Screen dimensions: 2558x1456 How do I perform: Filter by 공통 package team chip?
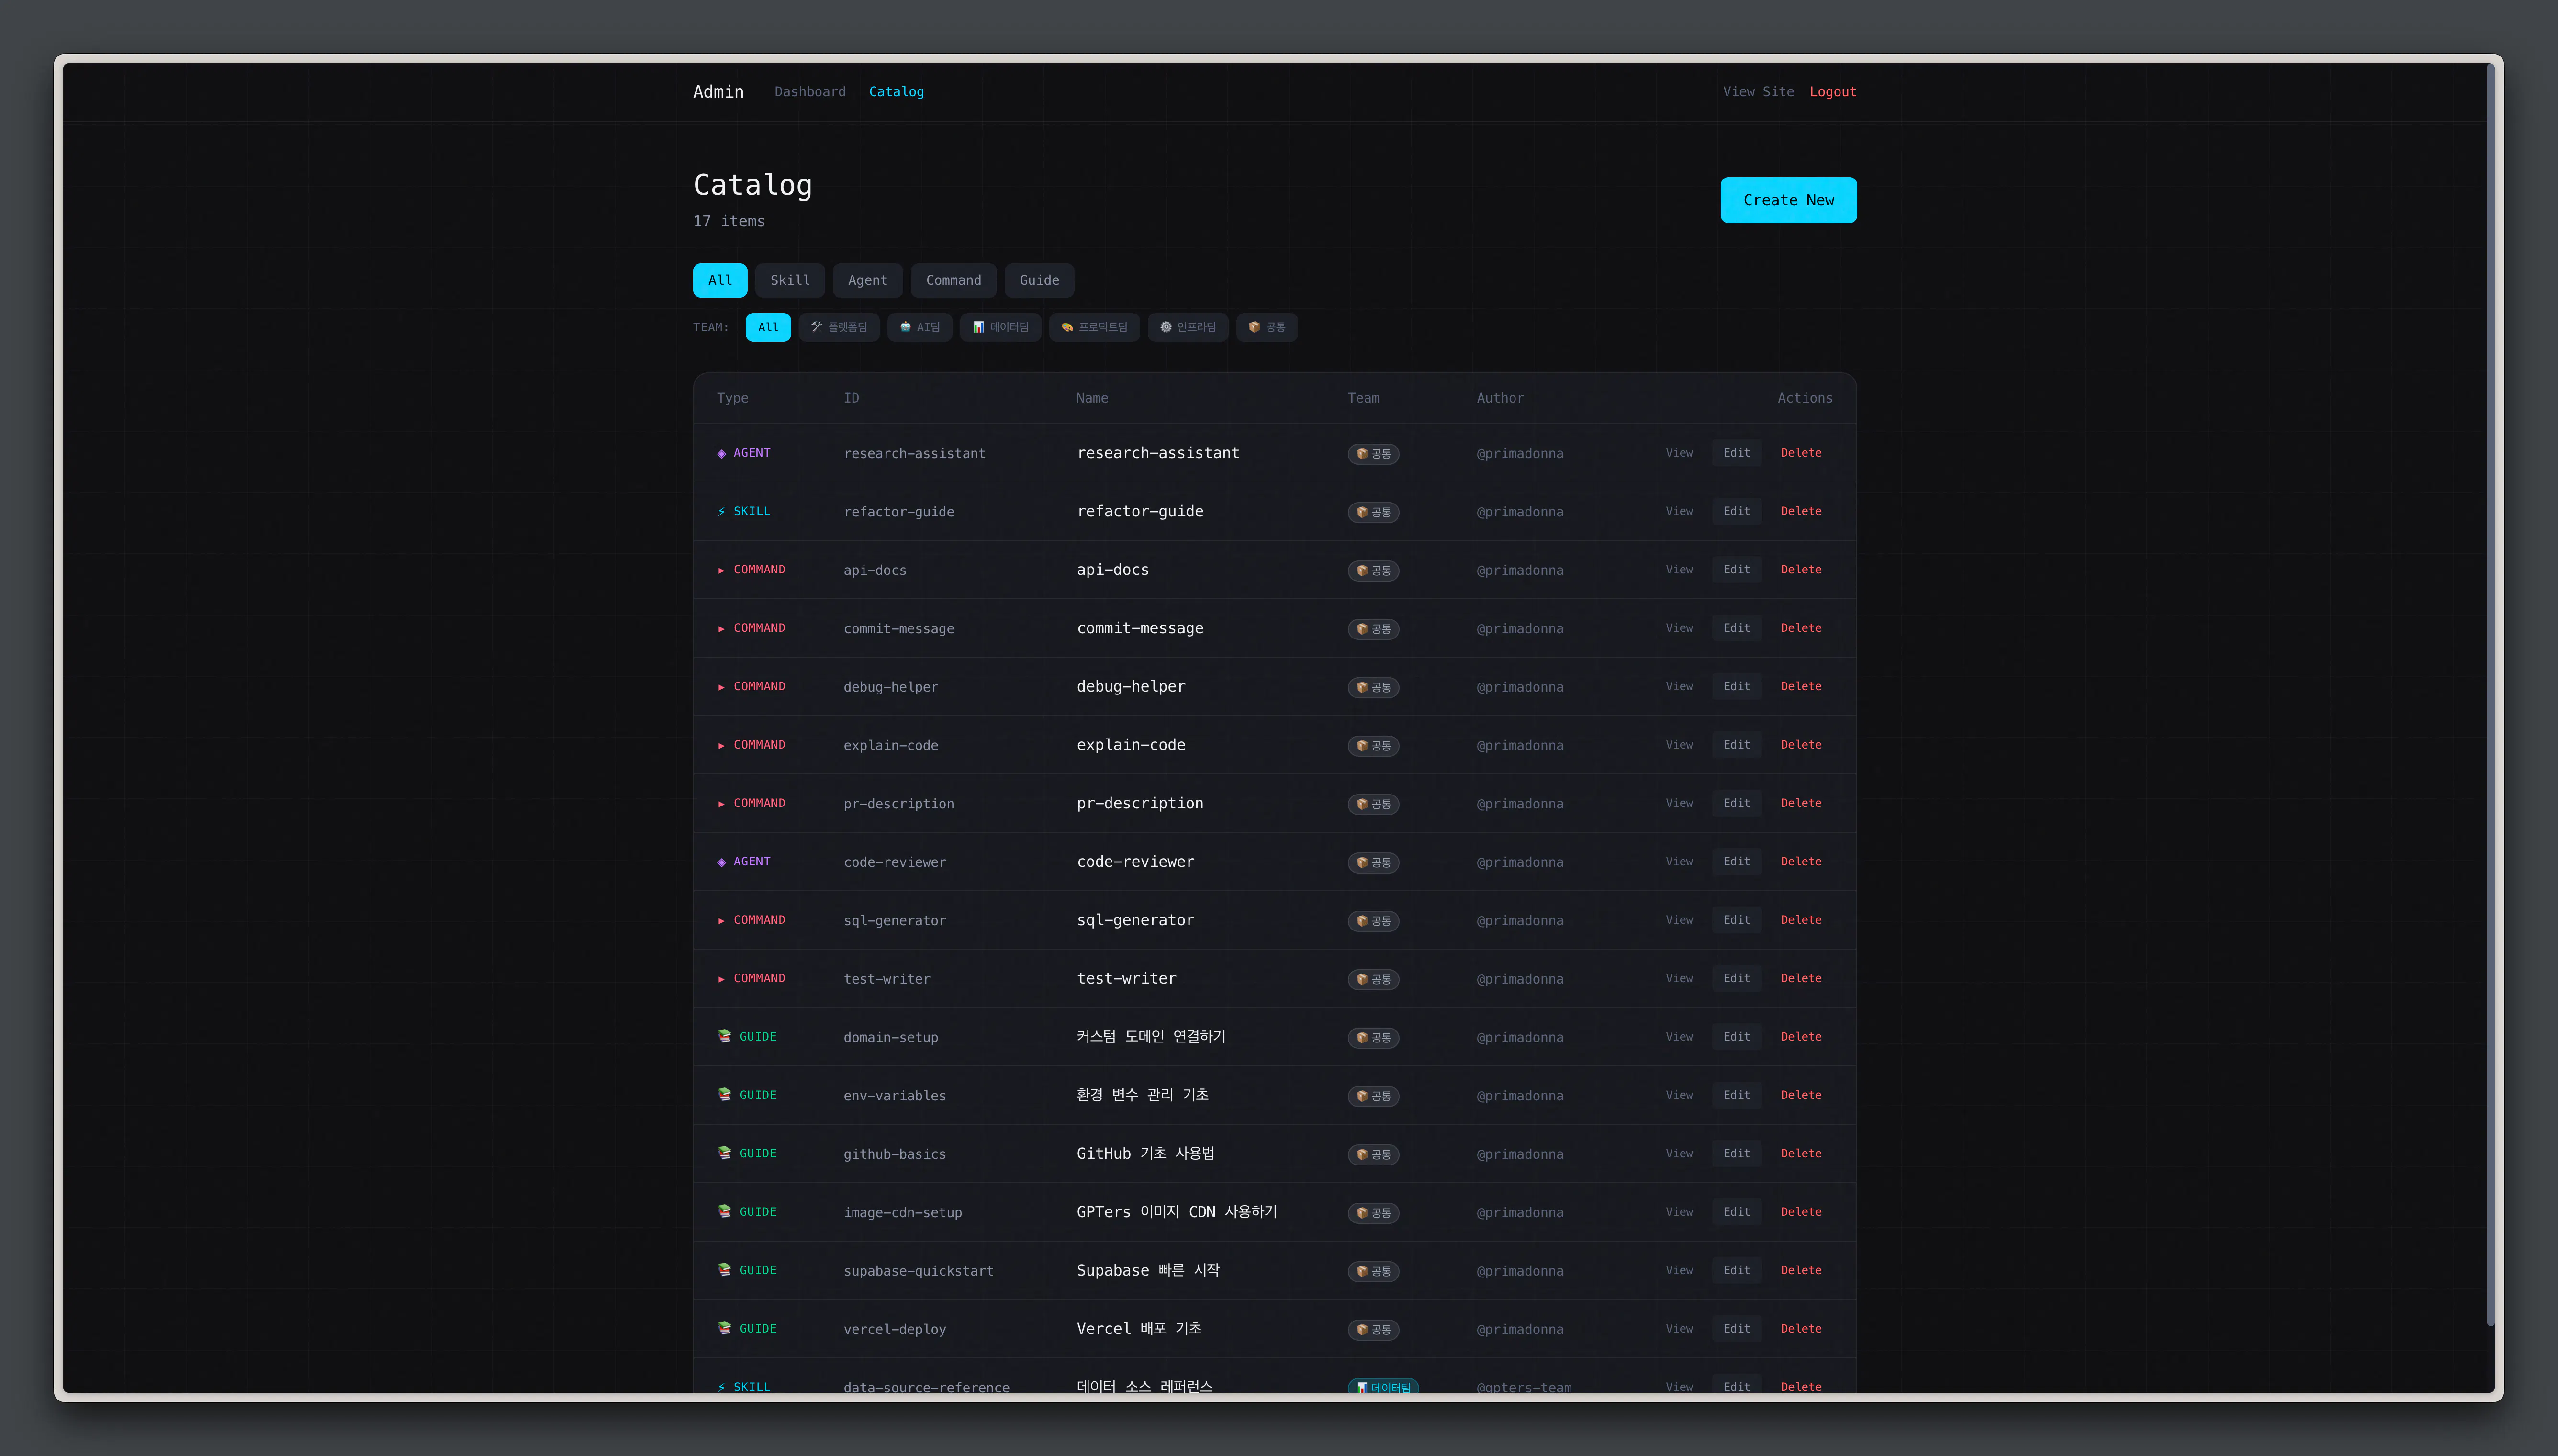click(x=1266, y=327)
